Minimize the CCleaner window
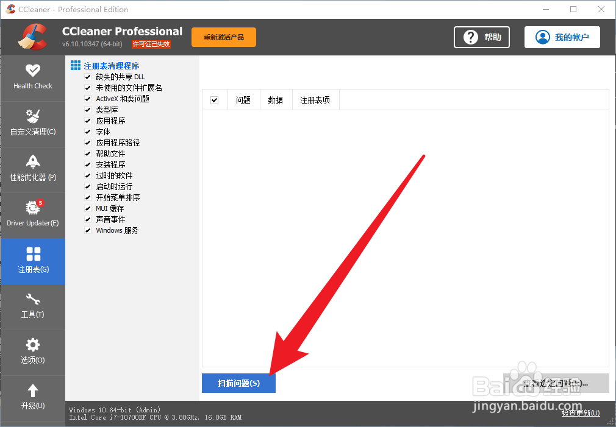The height and width of the screenshot is (427, 616). click(546, 9)
